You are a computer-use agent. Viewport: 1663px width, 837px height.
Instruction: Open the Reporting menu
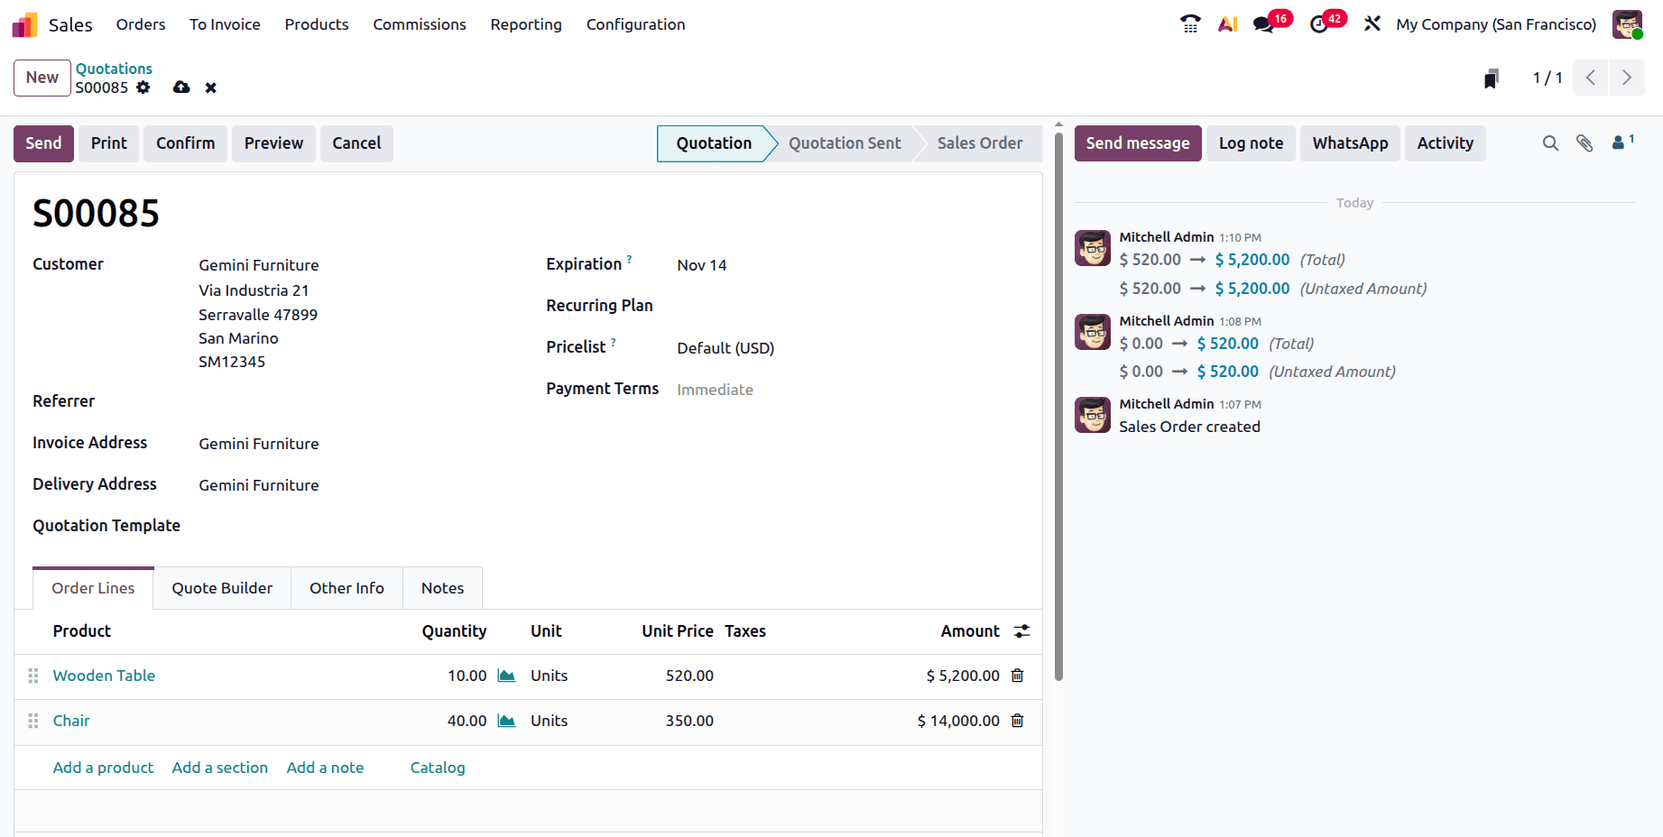pyautogui.click(x=526, y=24)
